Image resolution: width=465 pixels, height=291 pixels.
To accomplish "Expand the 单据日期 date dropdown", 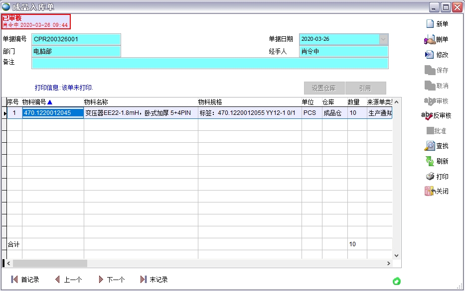I will tap(383, 39).
